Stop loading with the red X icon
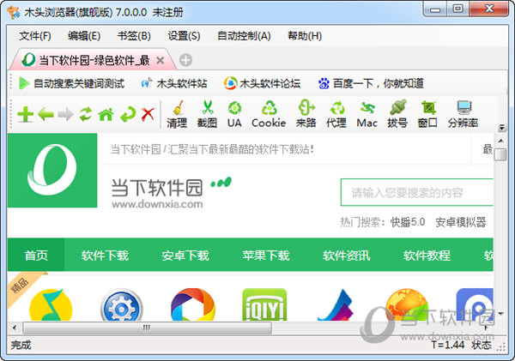Image resolution: width=515 pixels, height=361 pixels. coord(148,115)
